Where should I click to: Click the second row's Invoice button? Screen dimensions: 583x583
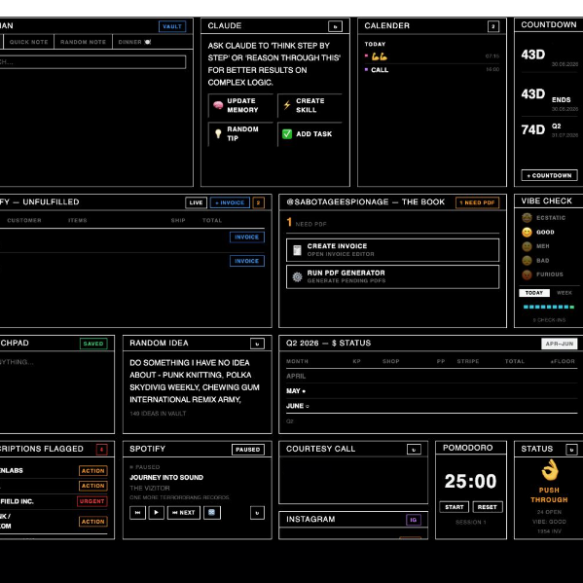(247, 261)
